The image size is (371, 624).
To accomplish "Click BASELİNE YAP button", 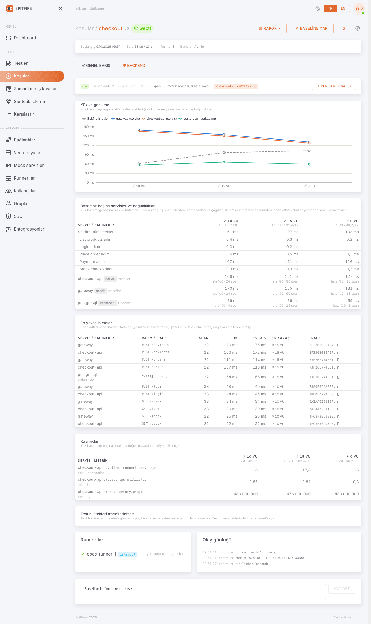I will point(311,28).
